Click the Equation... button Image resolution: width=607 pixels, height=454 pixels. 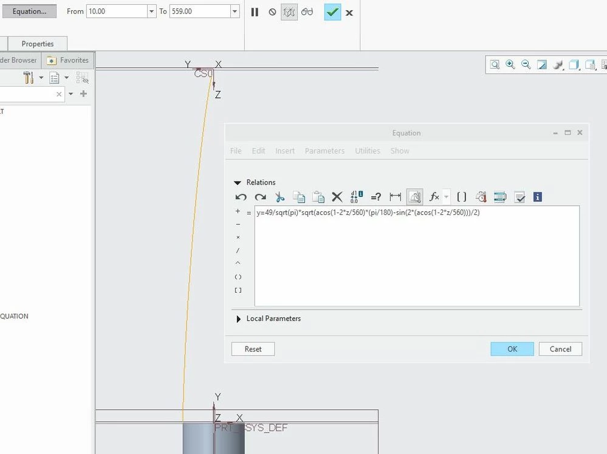pyautogui.click(x=29, y=11)
